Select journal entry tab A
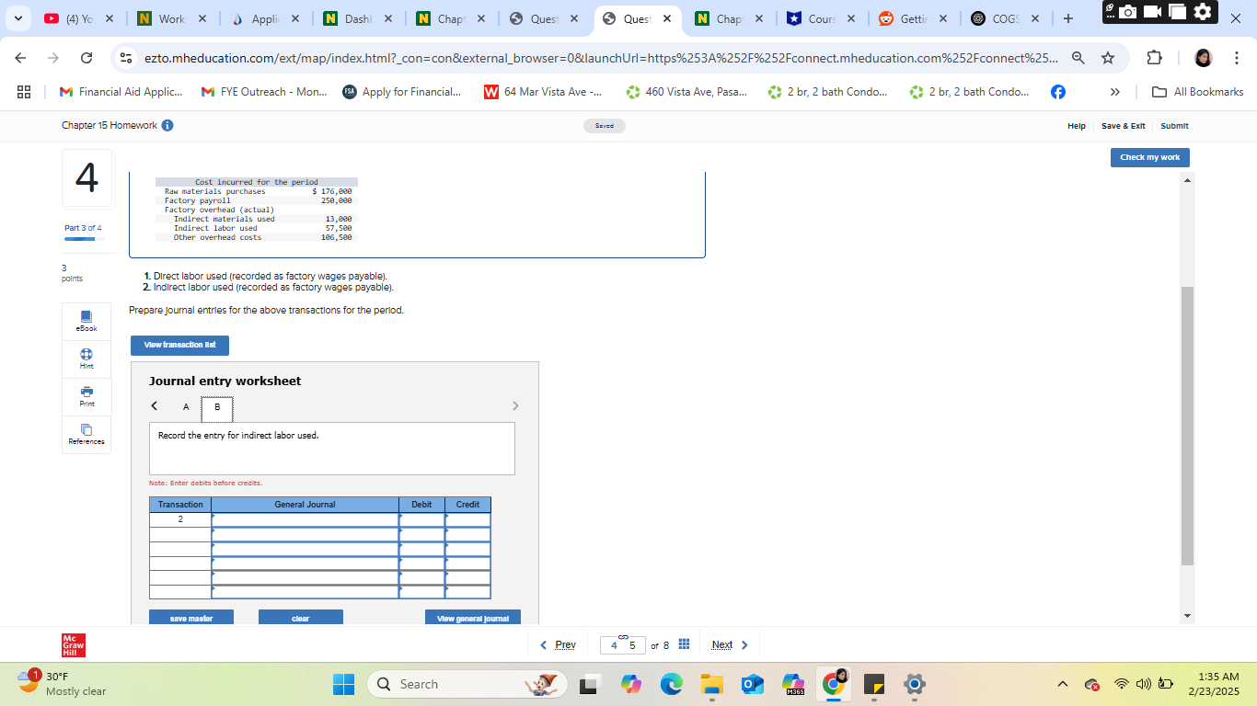Image resolution: width=1257 pixels, height=706 pixels. click(x=186, y=407)
